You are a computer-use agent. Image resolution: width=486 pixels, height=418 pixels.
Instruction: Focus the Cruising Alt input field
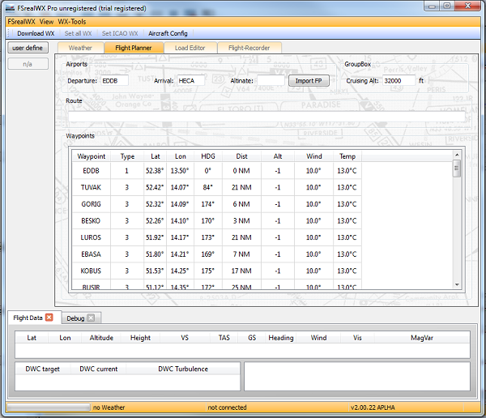click(398, 81)
